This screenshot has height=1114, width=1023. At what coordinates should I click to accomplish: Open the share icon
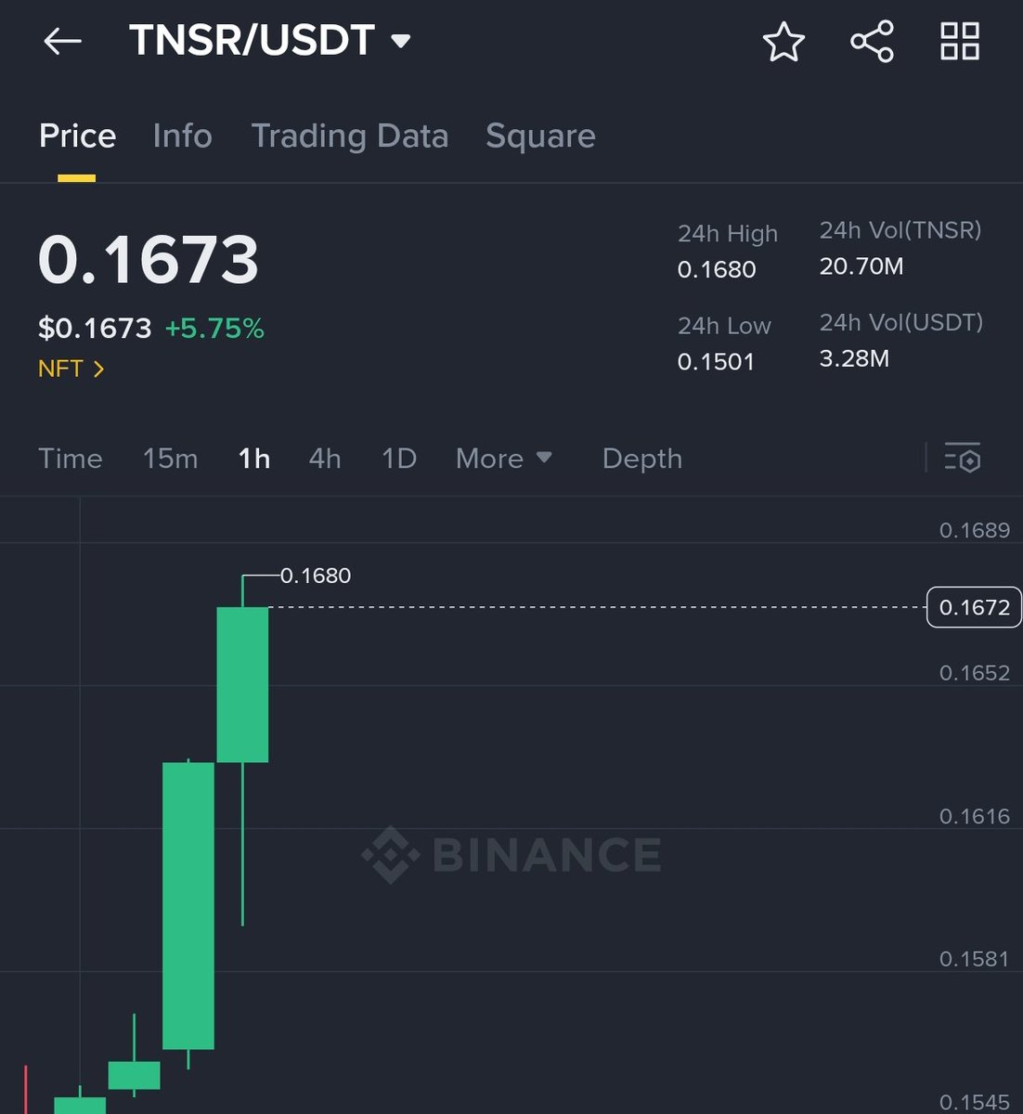[x=873, y=42]
